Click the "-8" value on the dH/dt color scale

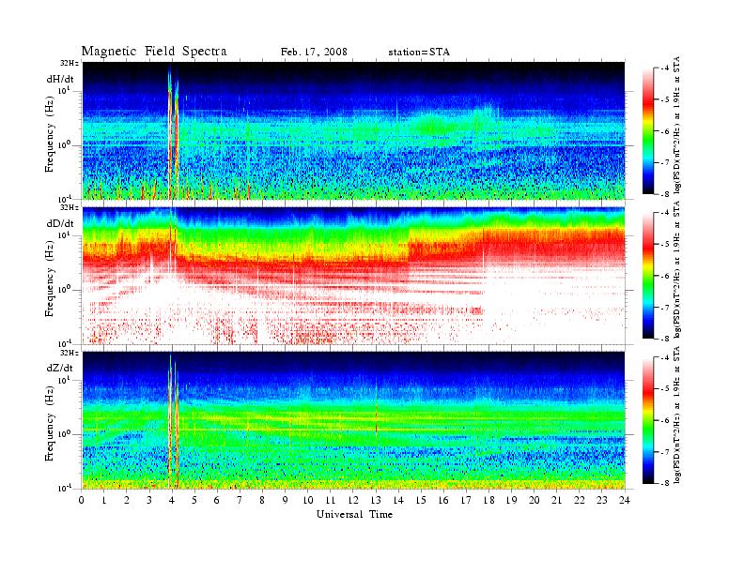665,194
